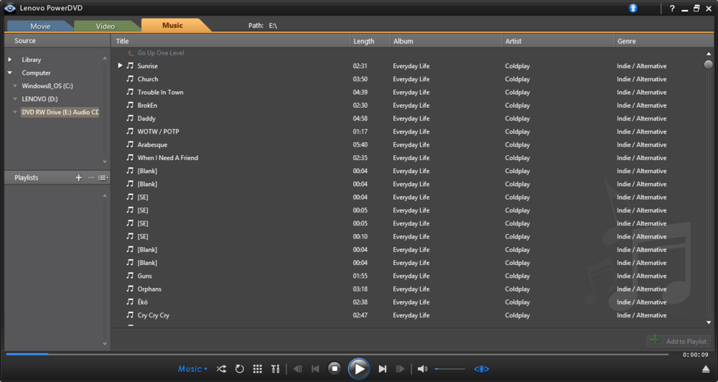
Task: Adjust the volume slider
Action: [449, 369]
